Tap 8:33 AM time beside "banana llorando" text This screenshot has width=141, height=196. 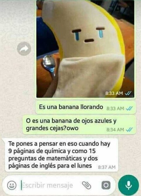click(115, 108)
